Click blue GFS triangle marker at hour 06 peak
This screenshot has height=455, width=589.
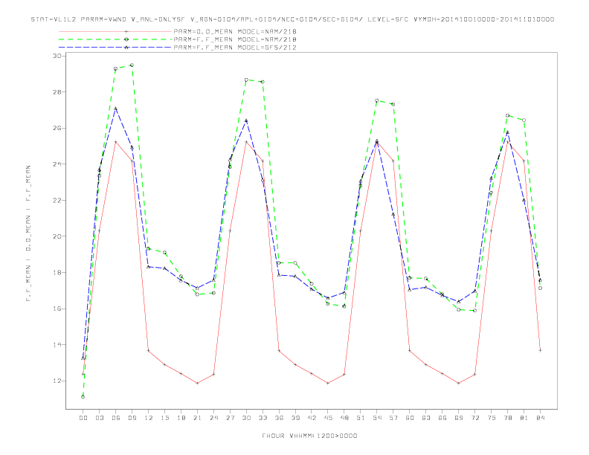tap(116, 109)
